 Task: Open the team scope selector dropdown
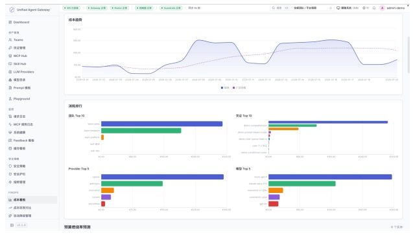[313, 8]
